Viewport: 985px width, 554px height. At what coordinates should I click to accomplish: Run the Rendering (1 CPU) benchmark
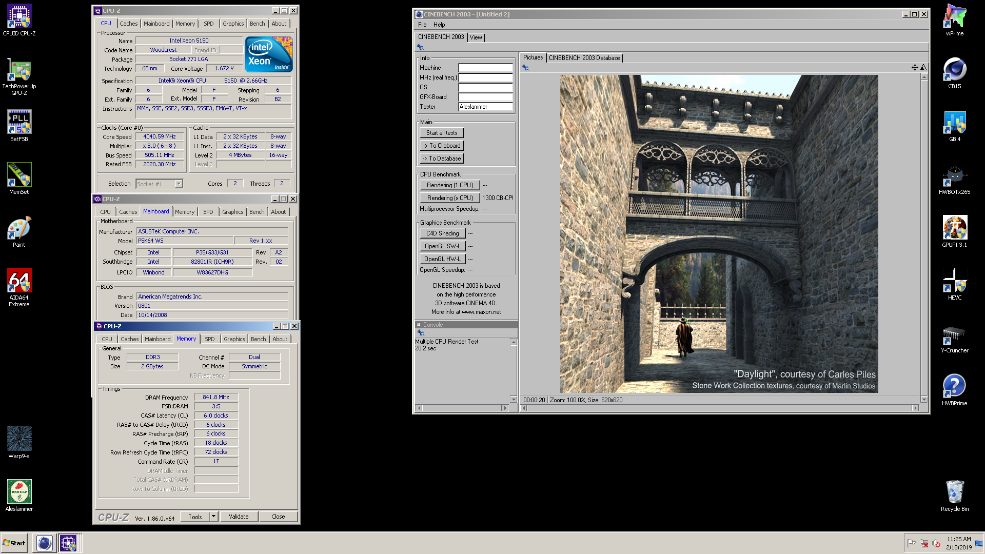pos(450,185)
